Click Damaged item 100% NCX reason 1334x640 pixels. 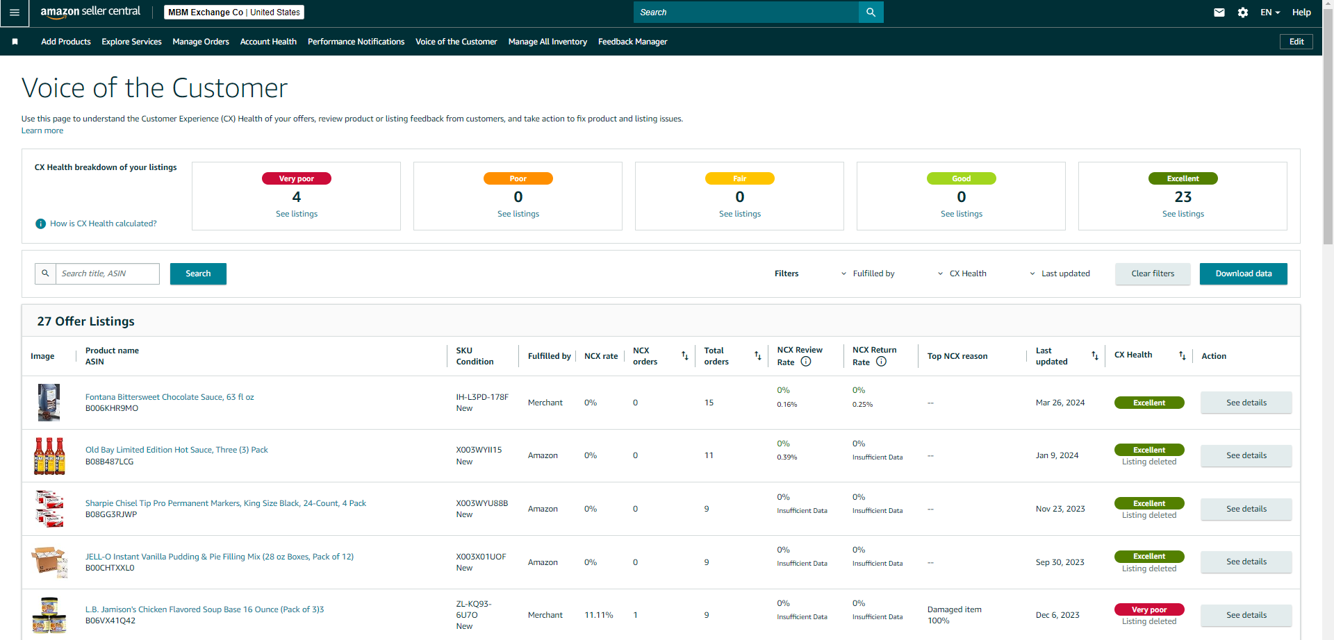pos(955,615)
